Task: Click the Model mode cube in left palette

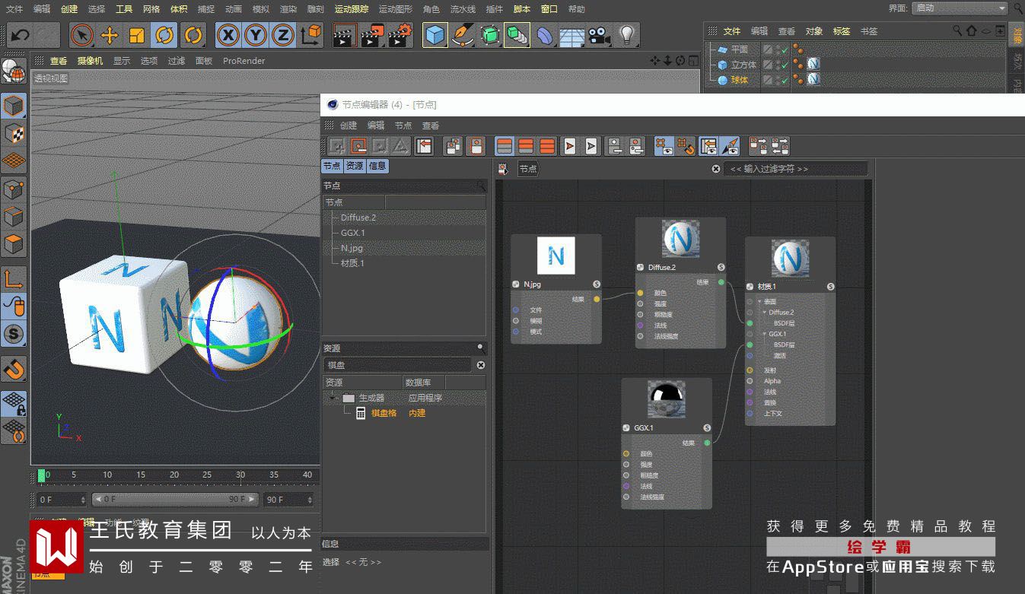Action: [14, 106]
